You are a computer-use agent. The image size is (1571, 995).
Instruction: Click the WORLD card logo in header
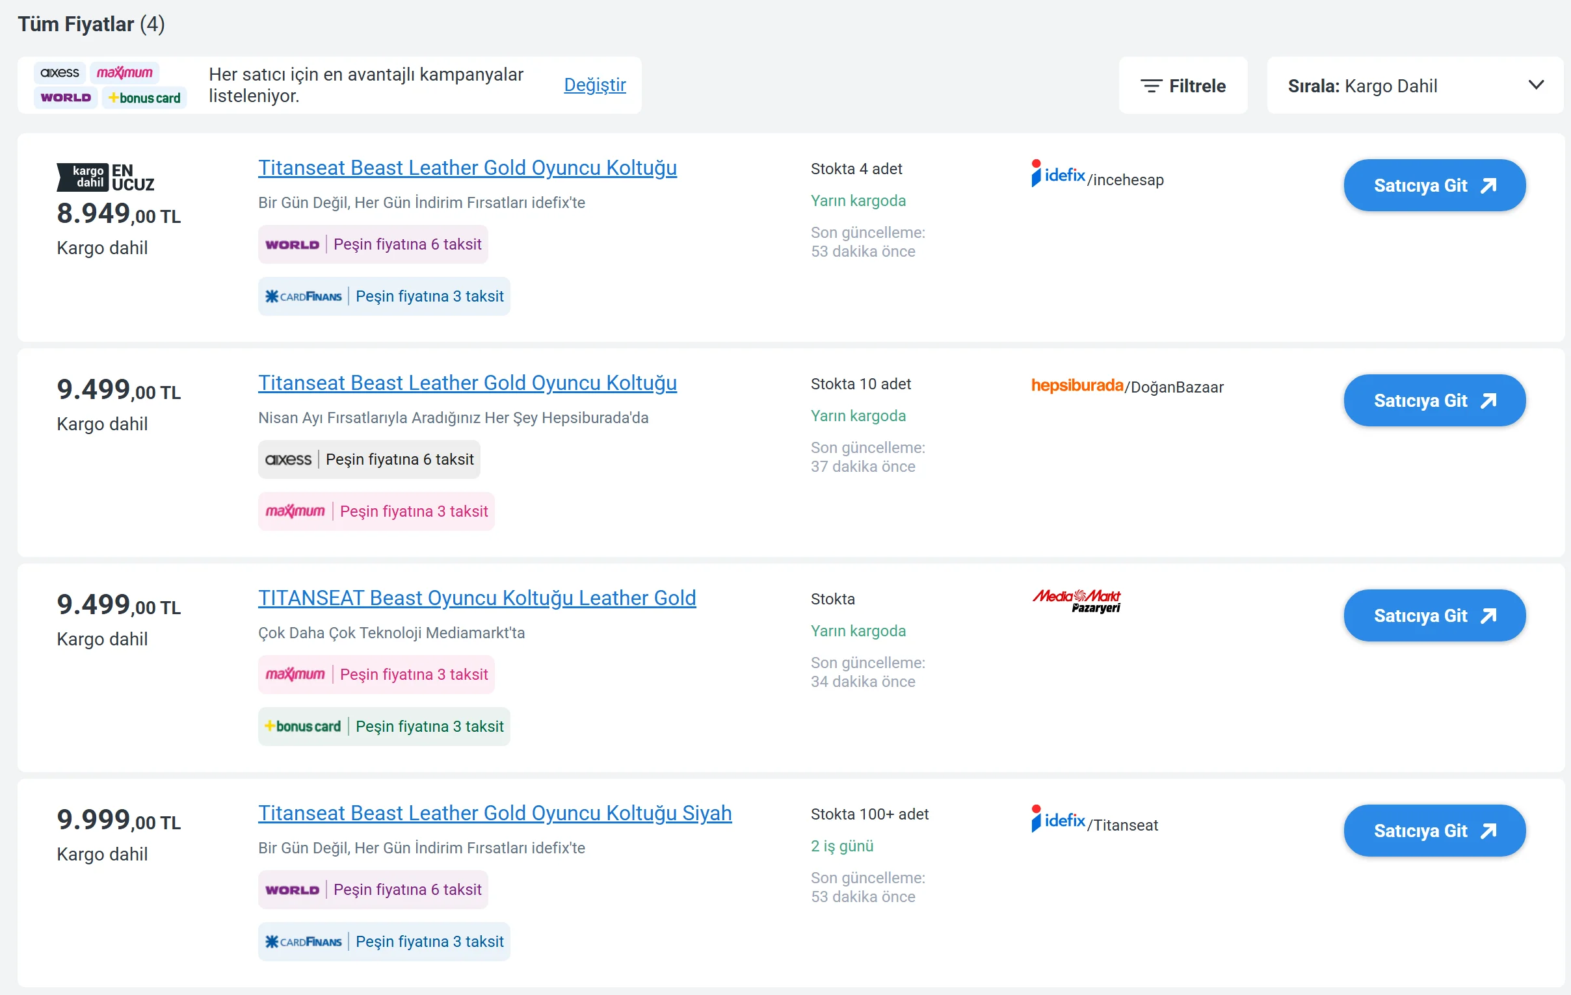coord(65,97)
